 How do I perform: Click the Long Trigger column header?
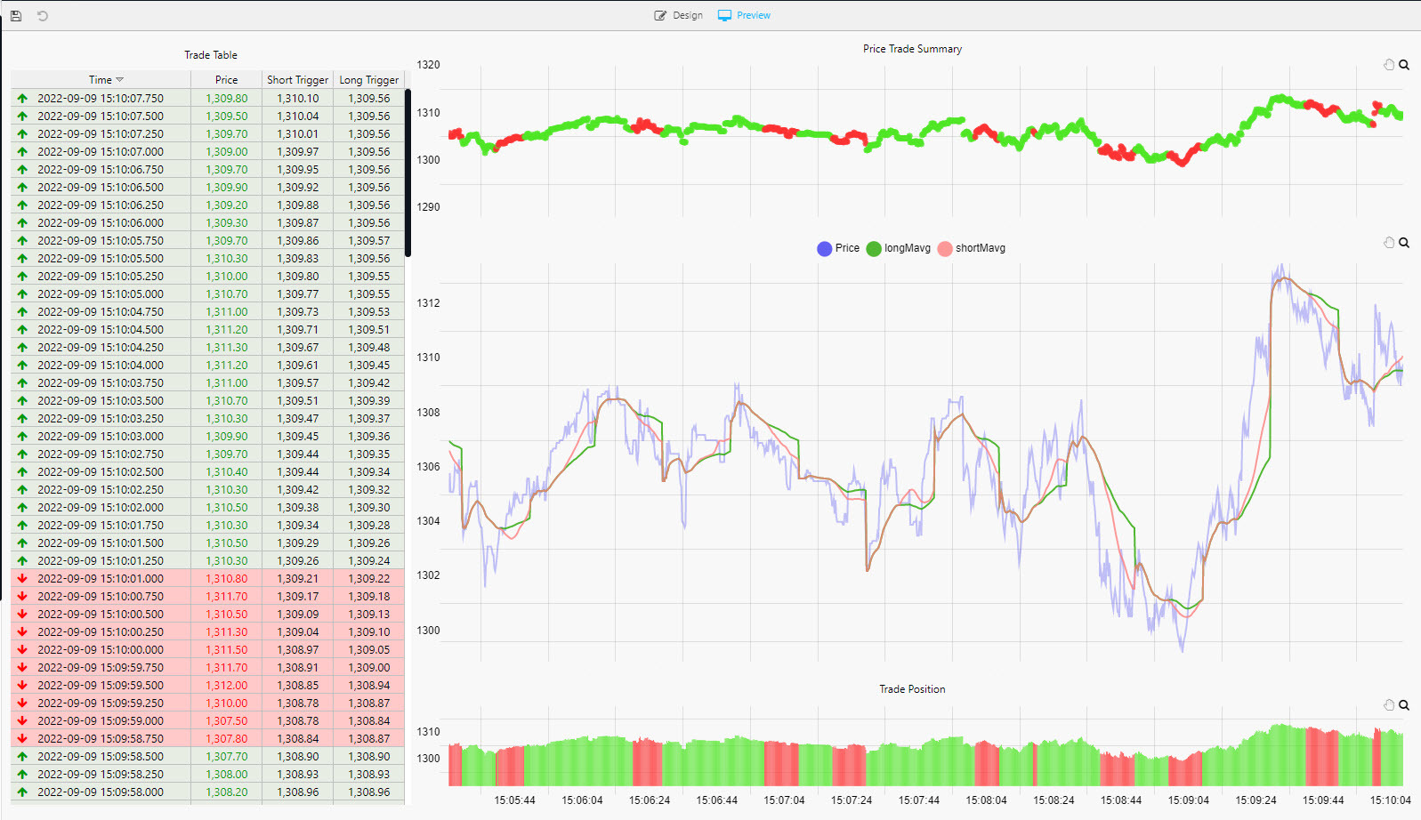tap(369, 80)
